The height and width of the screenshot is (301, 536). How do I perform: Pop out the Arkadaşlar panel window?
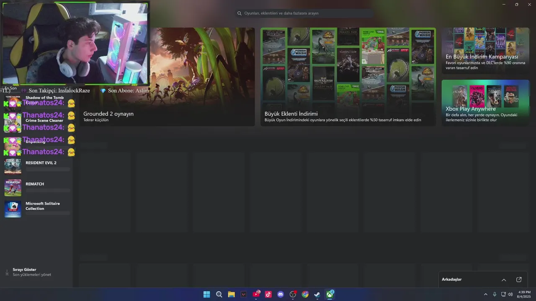[519, 280]
